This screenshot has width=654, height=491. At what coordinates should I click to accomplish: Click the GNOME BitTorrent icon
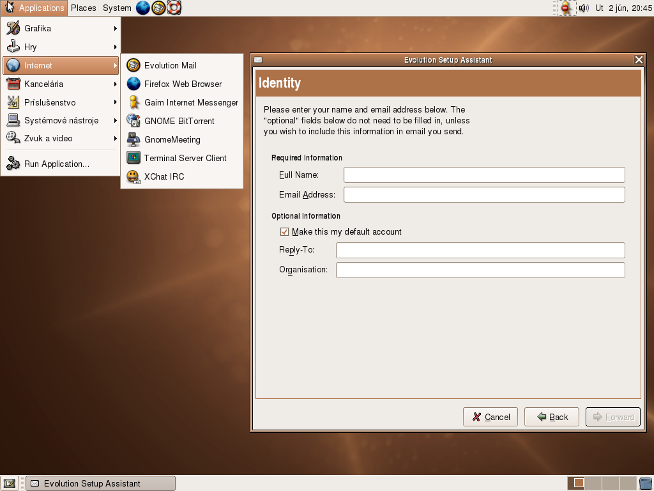(133, 121)
